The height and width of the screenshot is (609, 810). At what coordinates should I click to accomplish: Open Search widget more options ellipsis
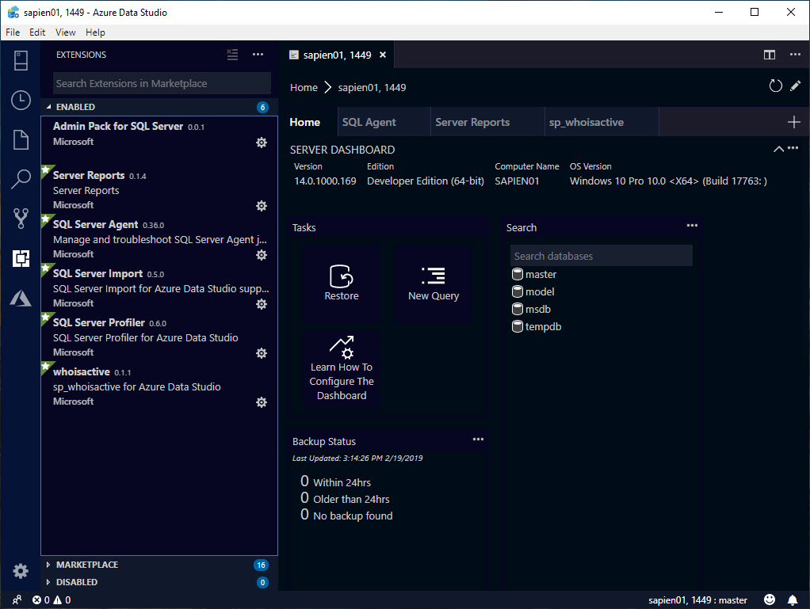pyautogui.click(x=692, y=226)
